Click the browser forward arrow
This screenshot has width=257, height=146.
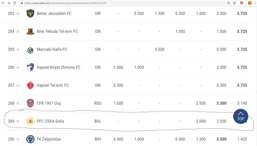(x=8, y=3)
